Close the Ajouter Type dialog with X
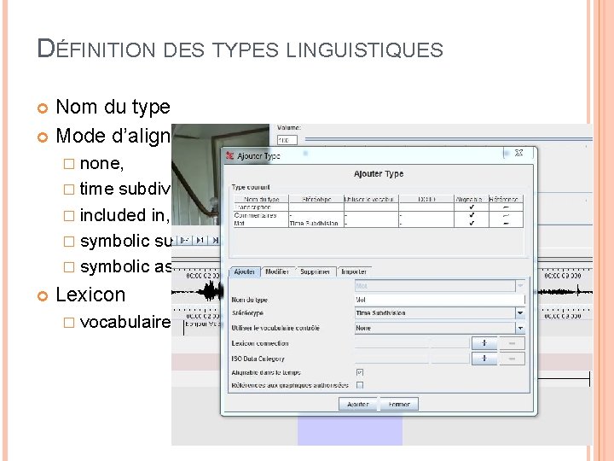614x461 pixels. coord(518,153)
